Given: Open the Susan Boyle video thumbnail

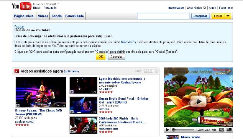Looking at the screenshot, I should click(84, 105).
